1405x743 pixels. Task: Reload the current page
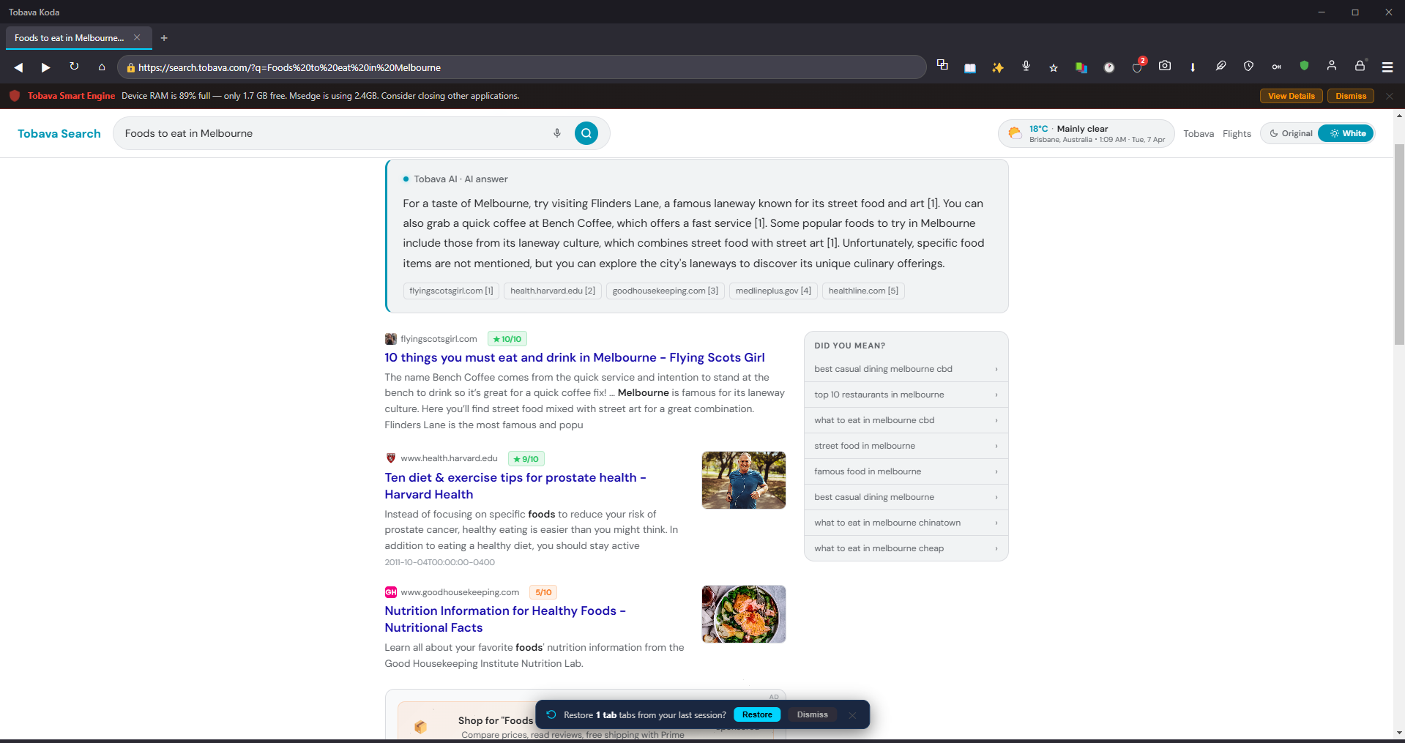point(74,67)
